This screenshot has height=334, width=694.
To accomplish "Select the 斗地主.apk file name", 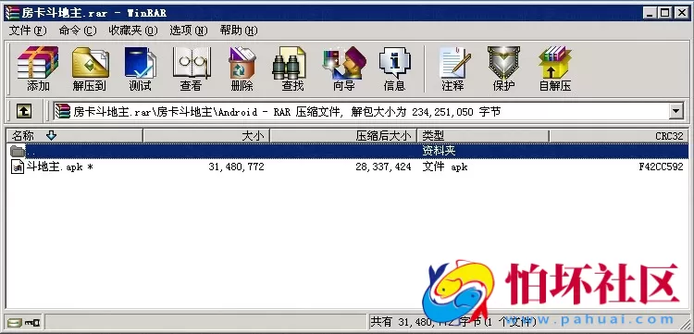I will click(x=60, y=167).
